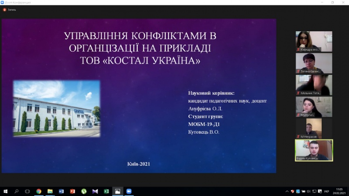The image size is (349, 196).
Task: Open Task View on the taskbar
Action: coord(27,191)
